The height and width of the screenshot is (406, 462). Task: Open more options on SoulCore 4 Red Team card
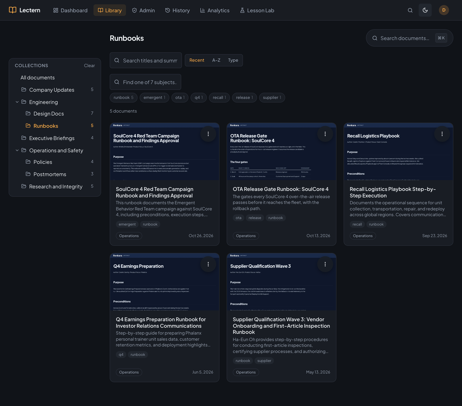point(208,134)
